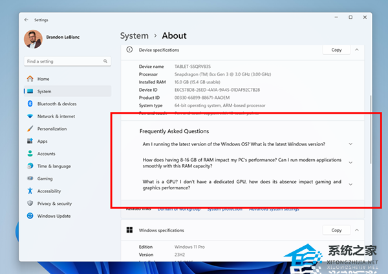Open Personalization settings
388x274 pixels.
click(67, 129)
